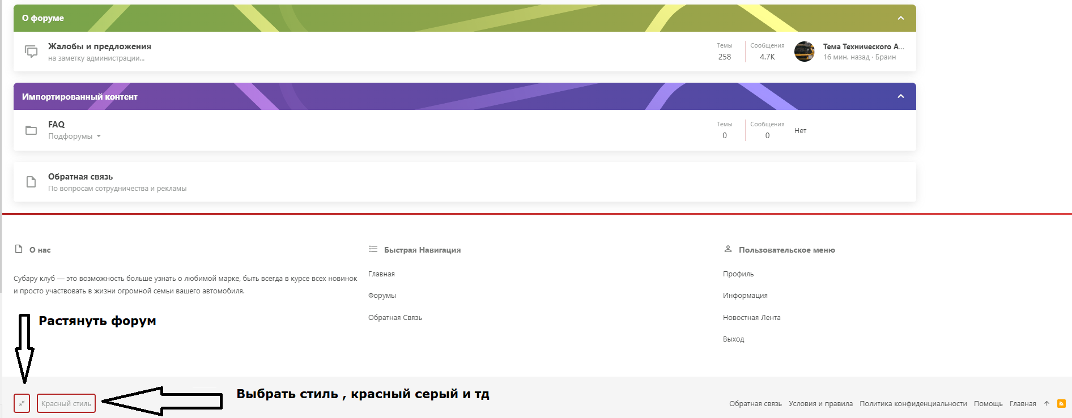Open Условия и правила footer link
This screenshot has height=418, width=1072.
pyautogui.click(x=820, y=404)
